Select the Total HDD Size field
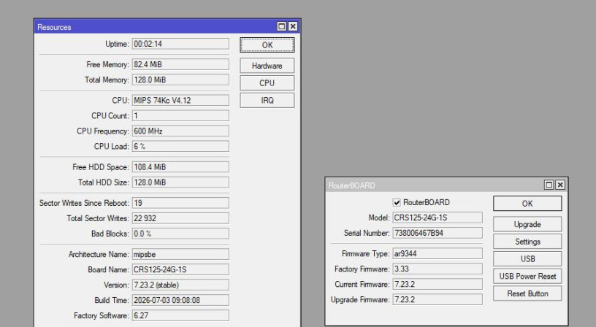 click(x=180, y=182)
